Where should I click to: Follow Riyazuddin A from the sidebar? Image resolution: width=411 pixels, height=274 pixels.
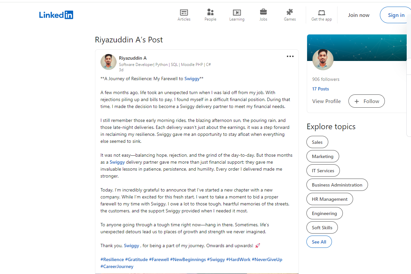(x=366, y=101)
